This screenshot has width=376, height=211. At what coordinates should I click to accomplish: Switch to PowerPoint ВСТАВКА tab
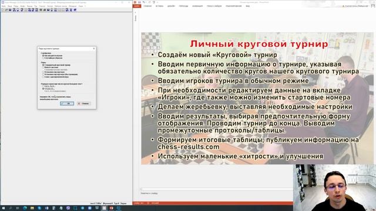pyautogui.click(x=159, y=6)
